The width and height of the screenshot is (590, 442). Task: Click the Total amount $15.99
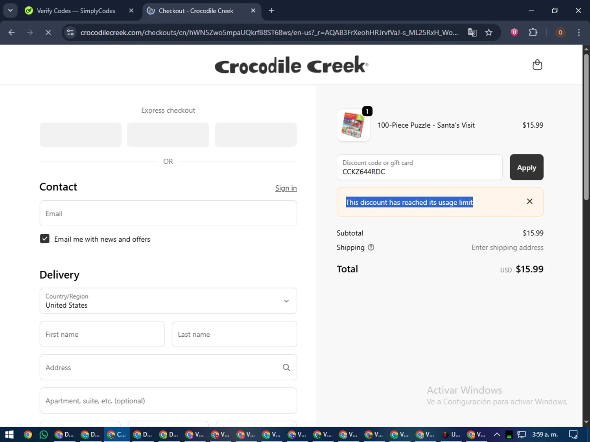(x=529, y=269)
